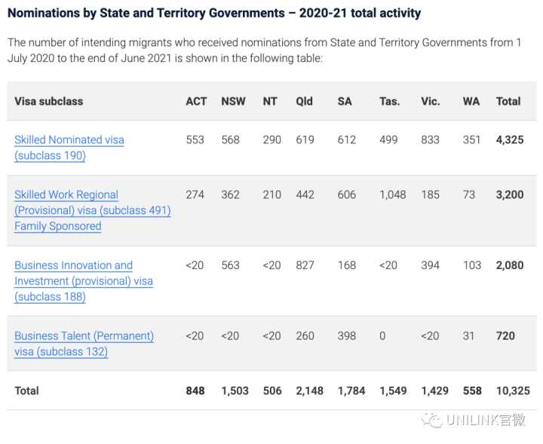Viewport: 543px width, 444px height.
Task: Click the Nominations by State and Territory heading
Action: point(214,13)
